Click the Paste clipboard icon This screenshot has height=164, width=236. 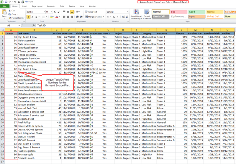(4, 12)
